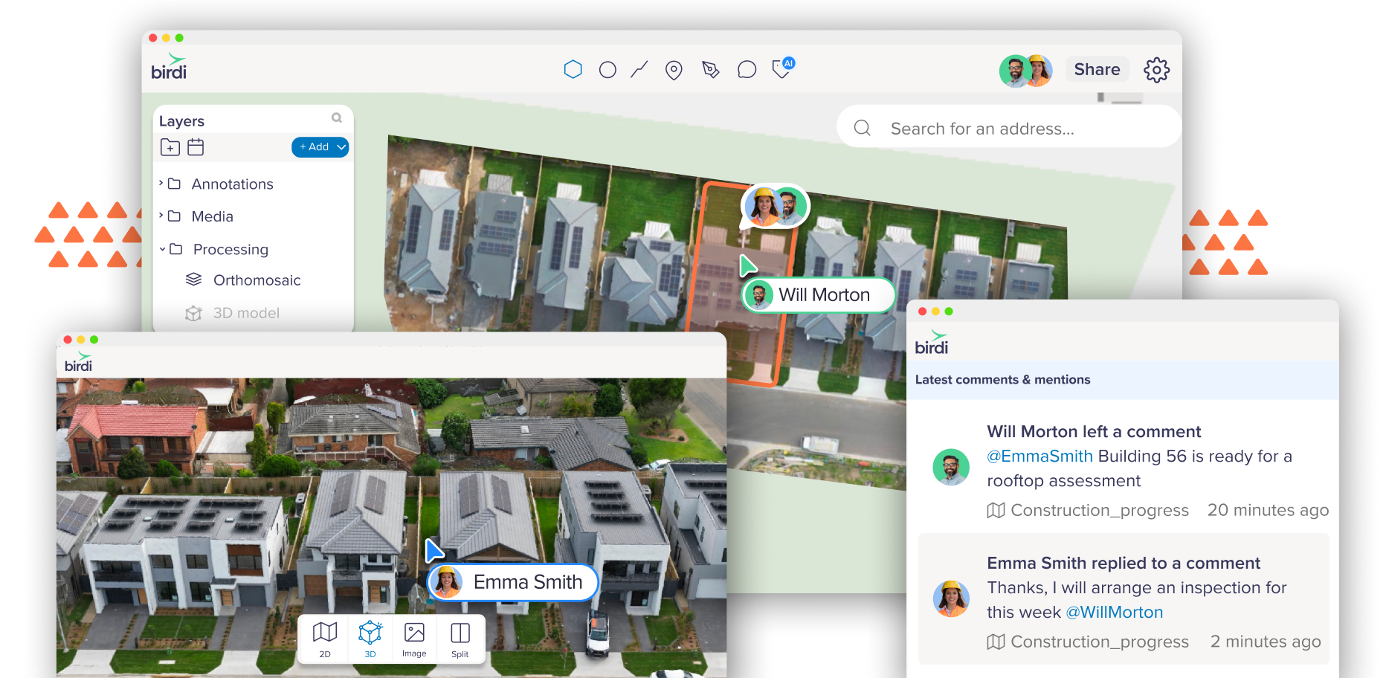Add a new folder in Layers panel
This screenshot has width=1386, height=678.
click(x=170, y=147)
